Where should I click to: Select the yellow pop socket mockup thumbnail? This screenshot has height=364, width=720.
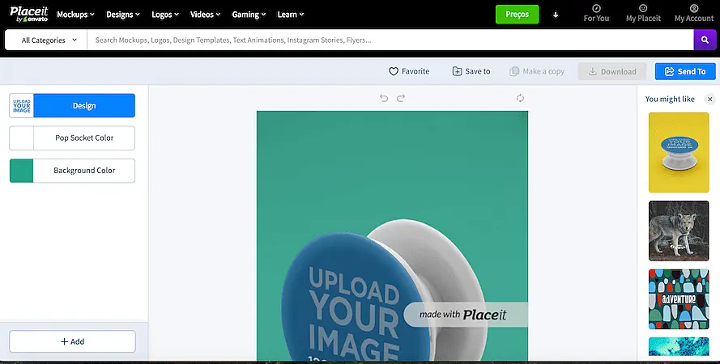[x=679, y=153]
